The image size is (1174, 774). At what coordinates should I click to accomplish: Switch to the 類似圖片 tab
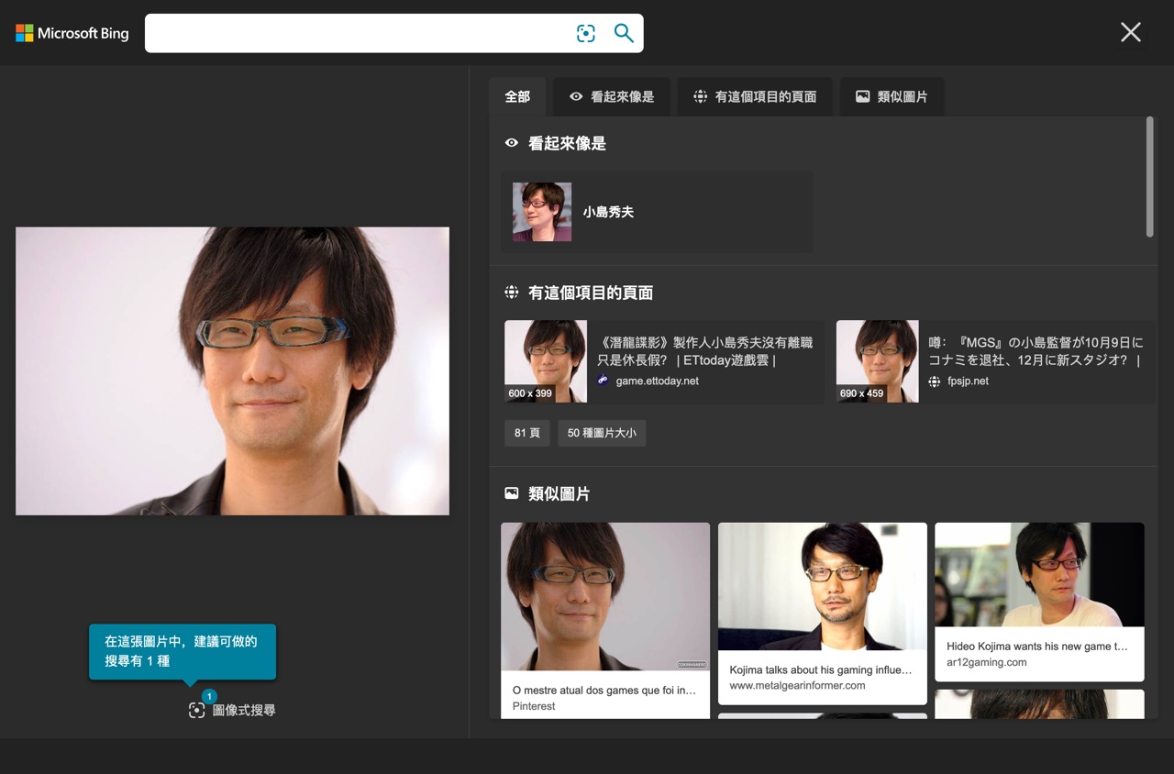[x=892, y=96]
